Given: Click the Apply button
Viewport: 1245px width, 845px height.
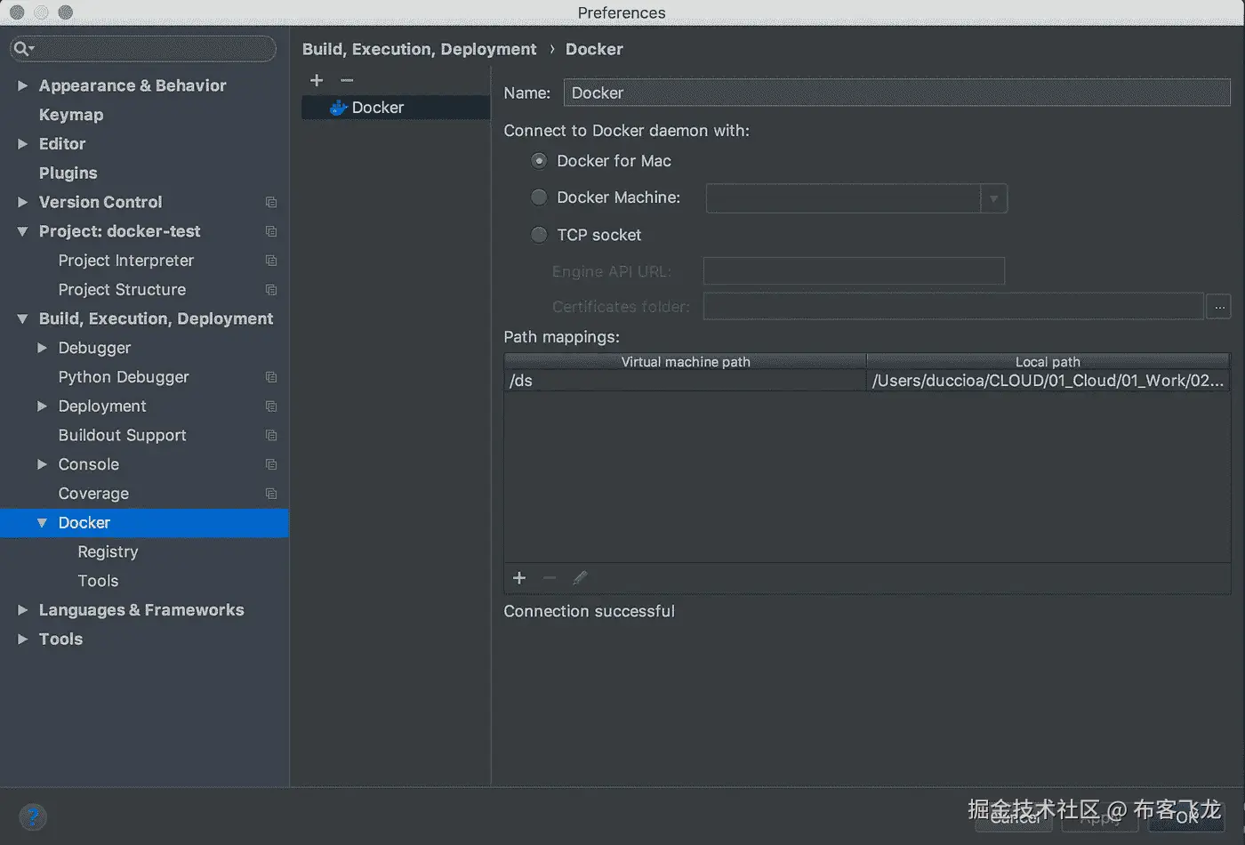Looking at the screenshot, I should (1100, 817).
